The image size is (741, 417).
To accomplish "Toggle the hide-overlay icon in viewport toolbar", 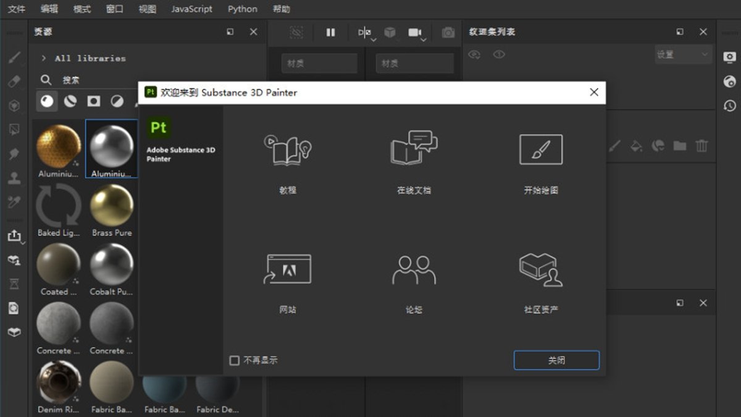I will pos(297,32).
